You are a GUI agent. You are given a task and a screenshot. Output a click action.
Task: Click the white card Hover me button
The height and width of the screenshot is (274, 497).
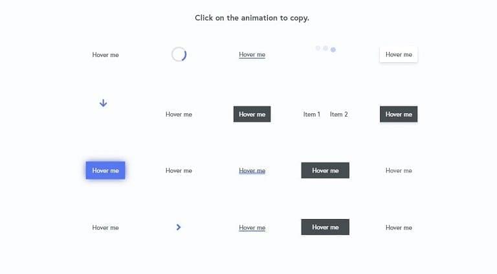(399, 54)
